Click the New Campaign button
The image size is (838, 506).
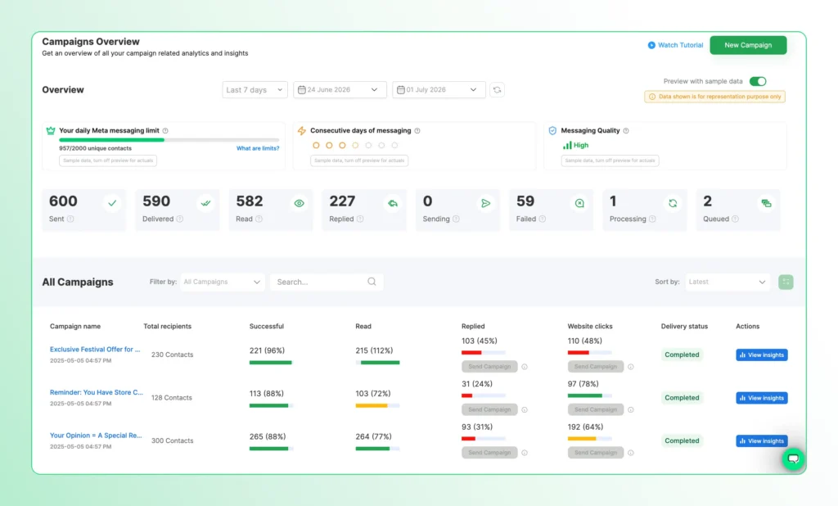point(748,46)
